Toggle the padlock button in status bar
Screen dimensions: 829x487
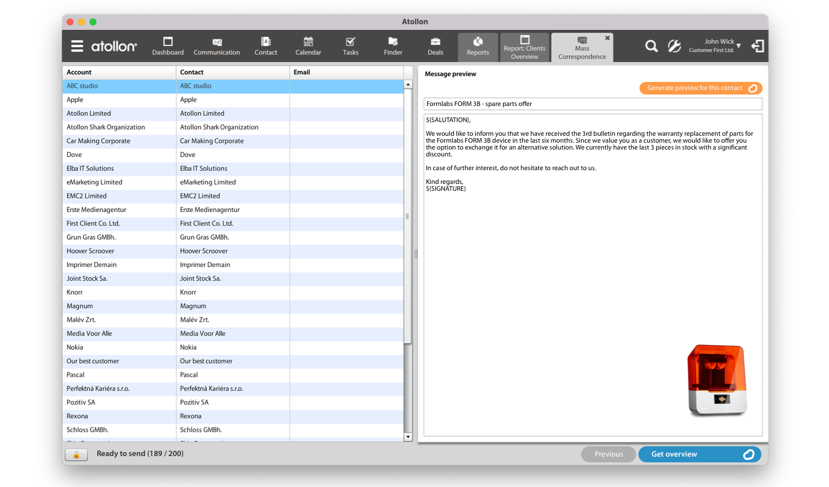click(x=76, y=454)
